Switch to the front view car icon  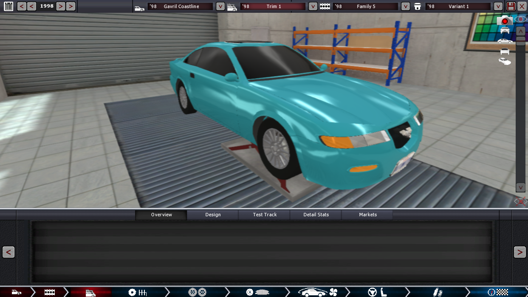click(505, 30)
